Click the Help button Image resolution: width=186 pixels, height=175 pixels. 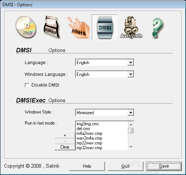pyautogui.click(x=87, y=166)
